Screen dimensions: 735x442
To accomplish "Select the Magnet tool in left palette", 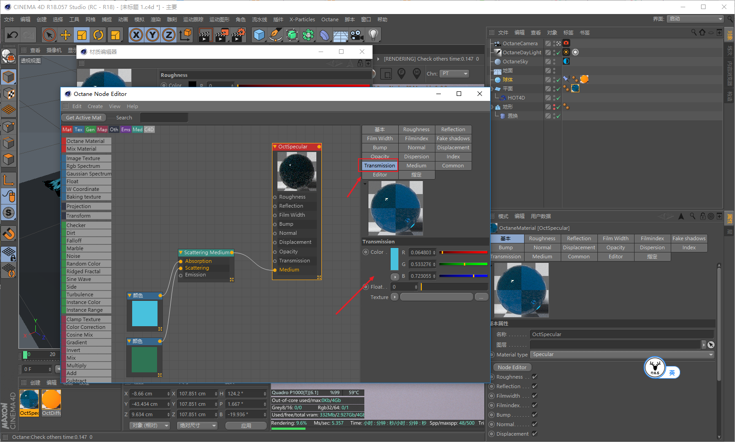I will click(x=9, y=234).
